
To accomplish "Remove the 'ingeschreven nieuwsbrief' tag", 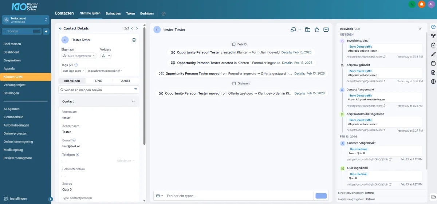I will [x=122, y=71].
